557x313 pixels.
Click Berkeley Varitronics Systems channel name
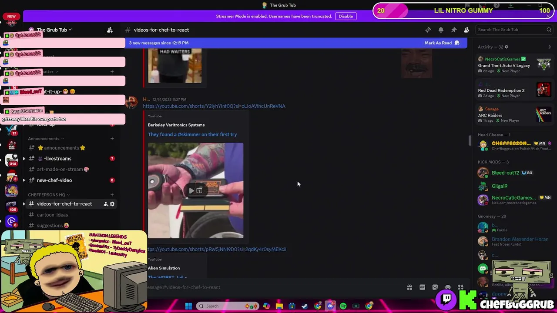click(x=176, y=125)
